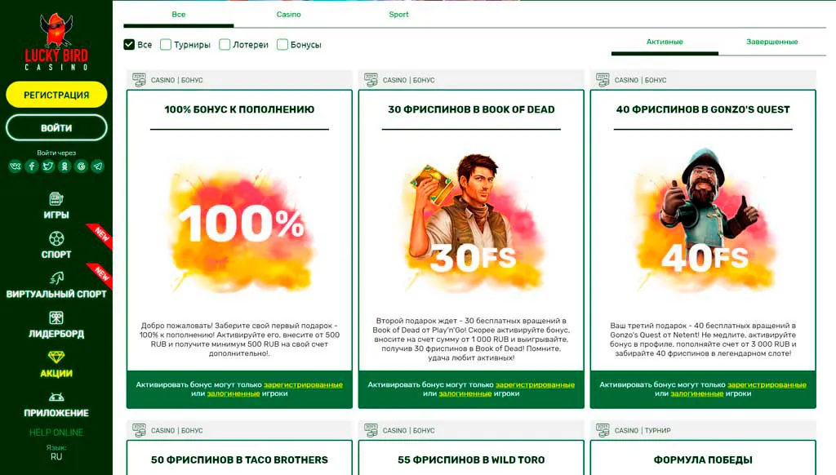Log in via the Facebook icon

[x=32, y=166]
